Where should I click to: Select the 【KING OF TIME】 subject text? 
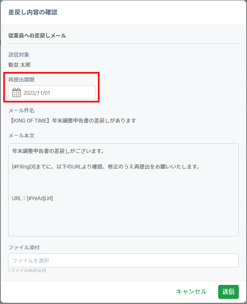tap(30, 121)
